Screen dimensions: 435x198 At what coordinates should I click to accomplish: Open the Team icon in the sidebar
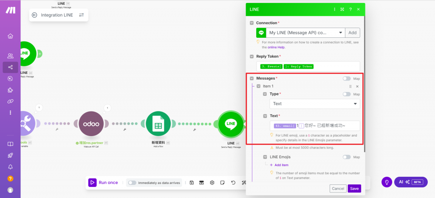(x=10, y=56)
